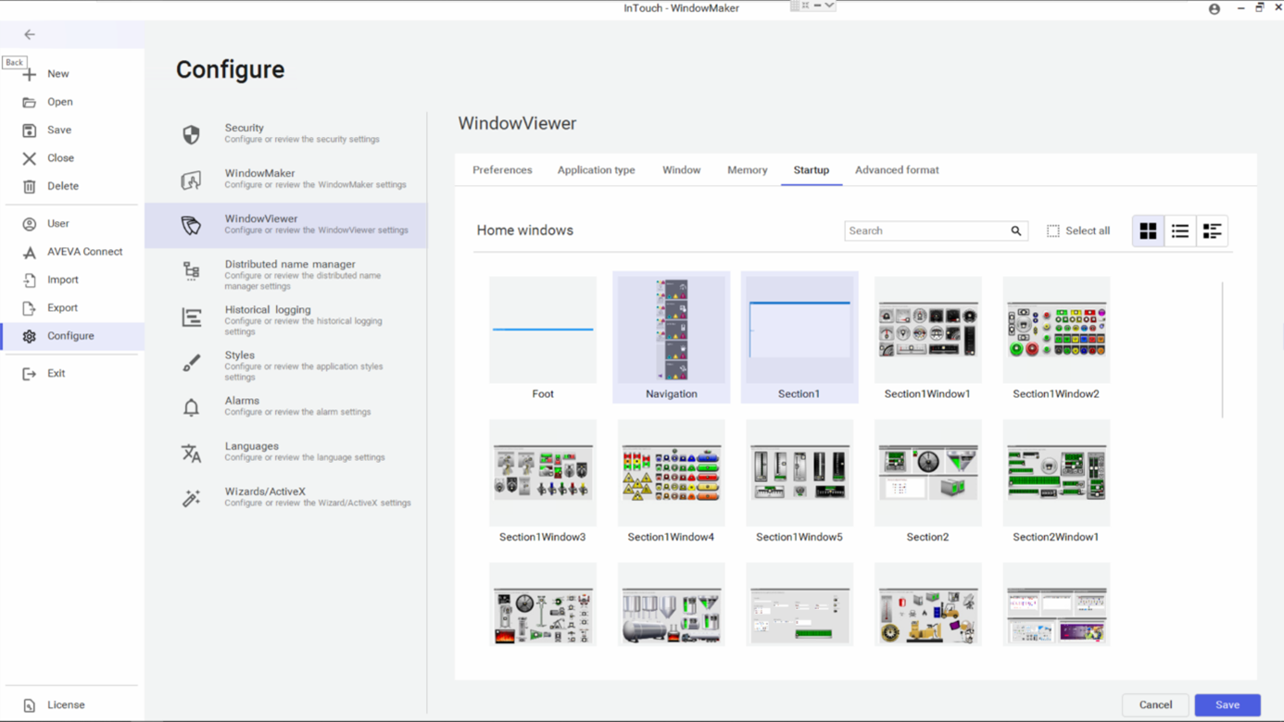The width and height of the screenshot is (1284, 722).
Task: Click the home windows scrollbar
Action: click(1223, 350)
